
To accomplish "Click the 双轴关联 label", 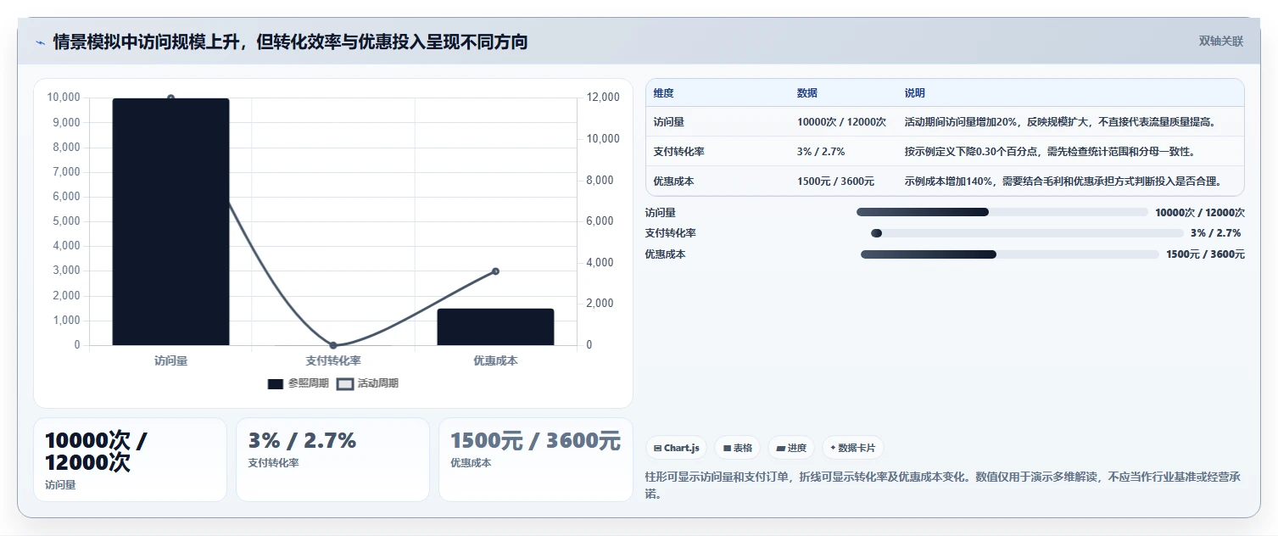I will pos(1220,42).
